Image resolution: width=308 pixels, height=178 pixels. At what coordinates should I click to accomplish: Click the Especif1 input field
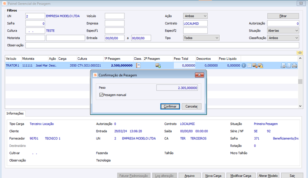(x=115, y=31)
